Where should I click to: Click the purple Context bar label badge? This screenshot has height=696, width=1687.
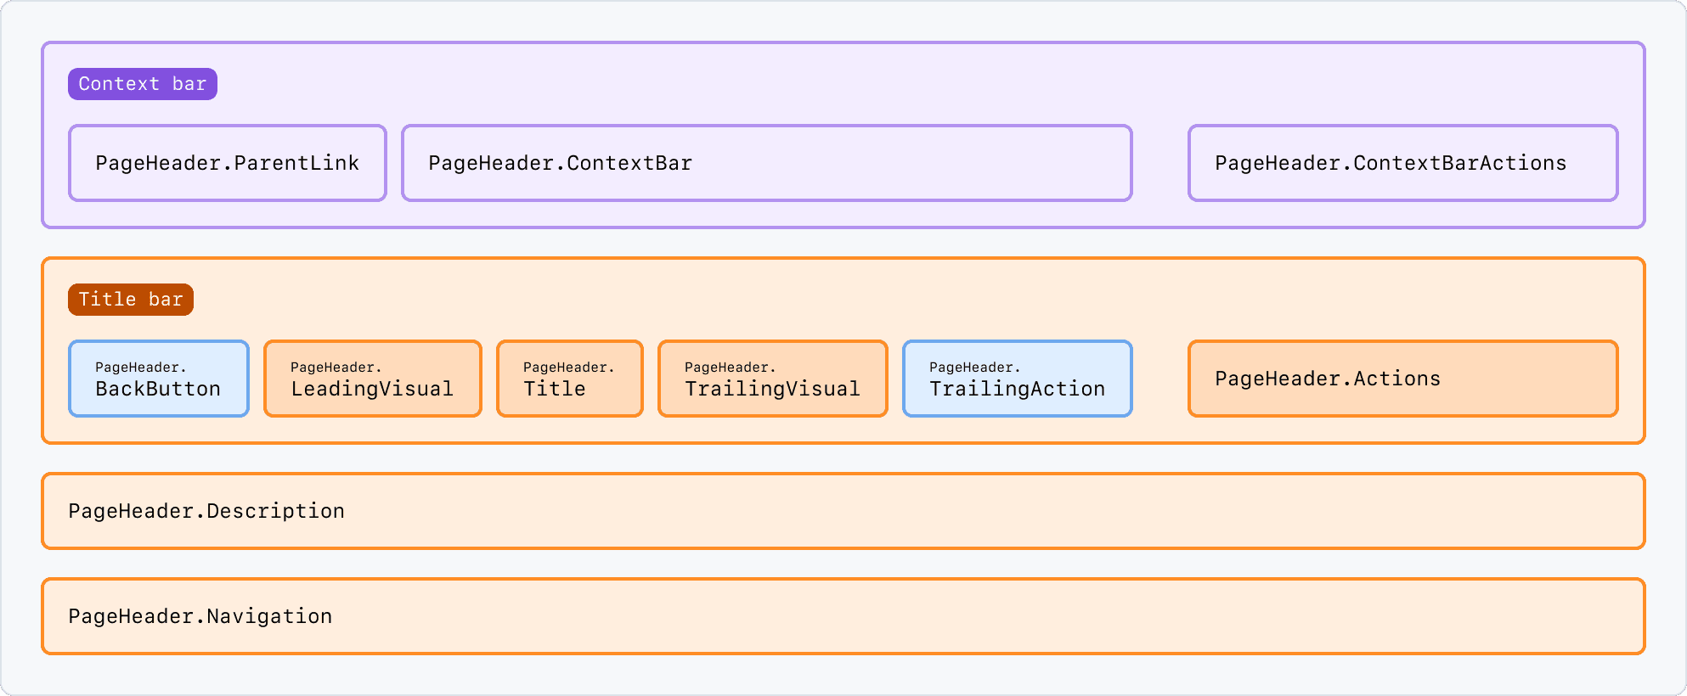pos(142,84)
